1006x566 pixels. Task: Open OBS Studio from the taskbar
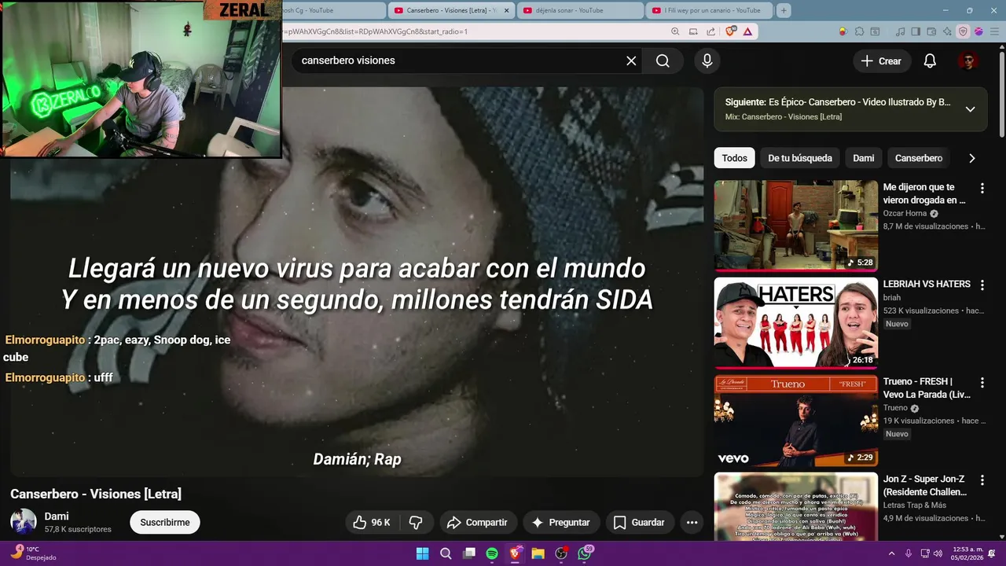(561, 553)
